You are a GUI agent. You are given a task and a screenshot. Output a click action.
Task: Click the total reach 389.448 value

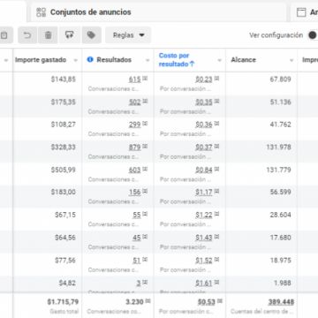[x=281, y=302]
